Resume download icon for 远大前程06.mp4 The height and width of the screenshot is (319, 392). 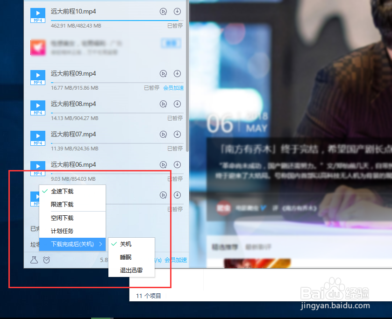pos(177,164)
